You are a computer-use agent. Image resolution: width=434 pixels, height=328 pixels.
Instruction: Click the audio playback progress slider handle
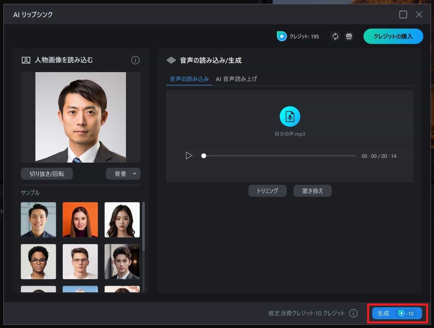(x=204, y=156)
